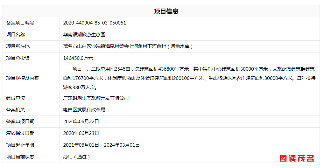Click project name 华南银湖旅游生态园
Image resolution: width=324 pixels, height=168 pixels.
click(x=84, y=35)
